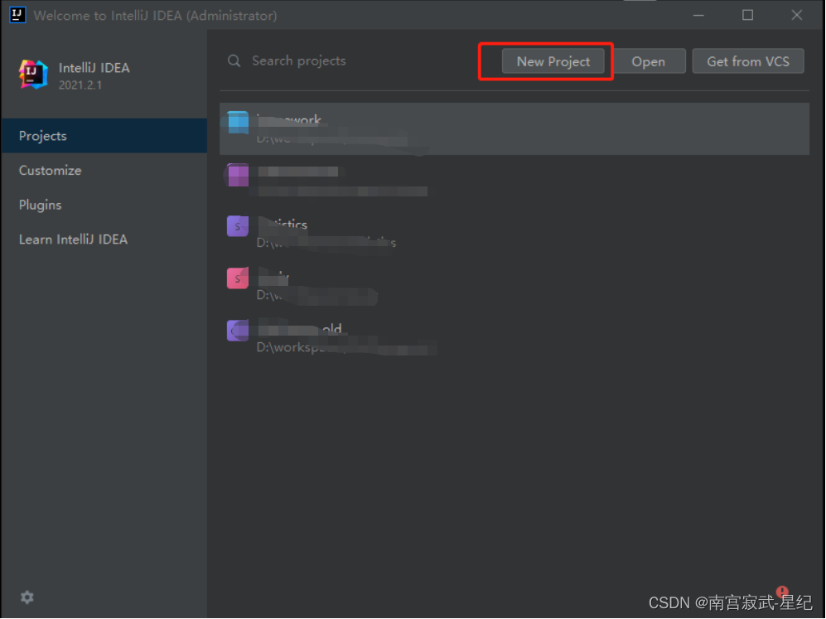The height and width of the screenshot is (619, 826).
Task: Open the Customize section
Action: click(104, 170)
